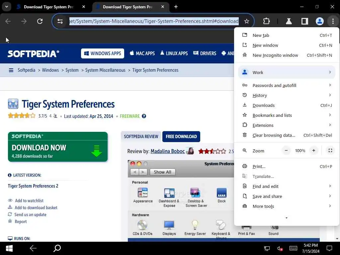
Task: Click the Download Now green button
Action: coord(58,147)
